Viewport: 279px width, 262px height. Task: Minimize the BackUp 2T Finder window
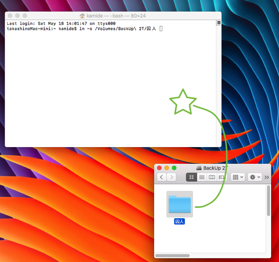click(167, 168)
